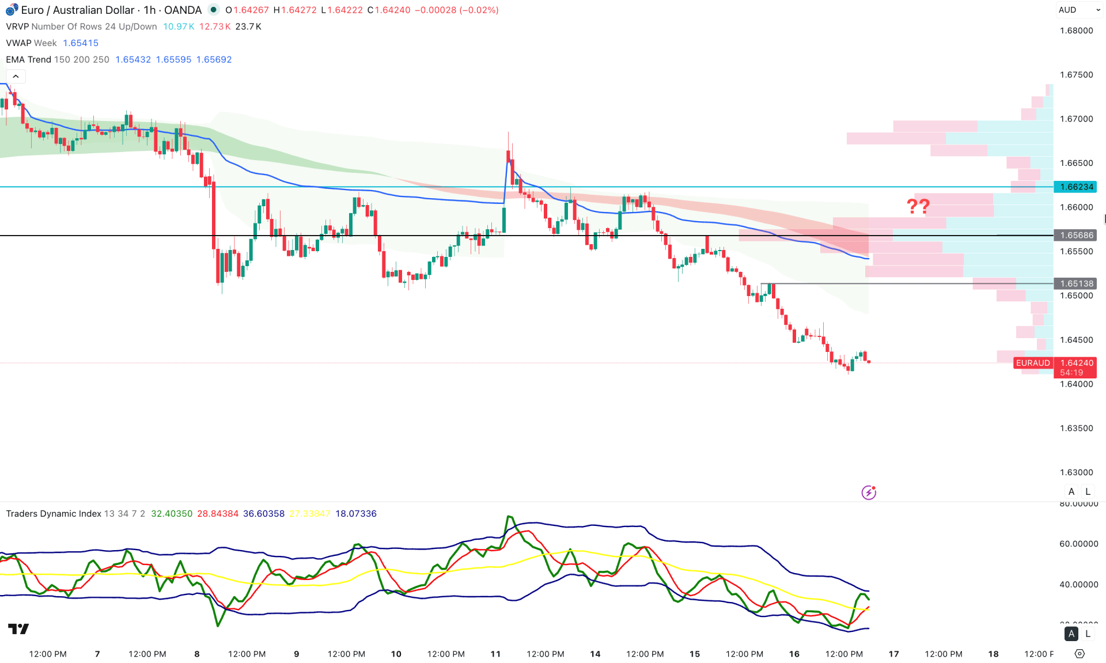Toggle the 'A' auto button on the TDI pane
Image resolution: width=1106 pixels, height=663 pixels.
click(x=1071, y=634)
